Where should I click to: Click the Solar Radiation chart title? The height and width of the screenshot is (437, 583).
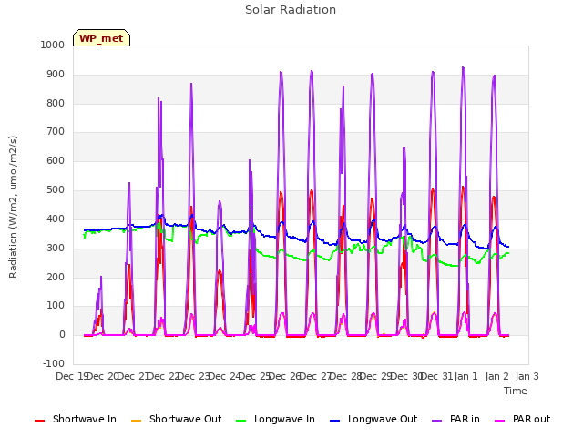(x=291, y=10)
